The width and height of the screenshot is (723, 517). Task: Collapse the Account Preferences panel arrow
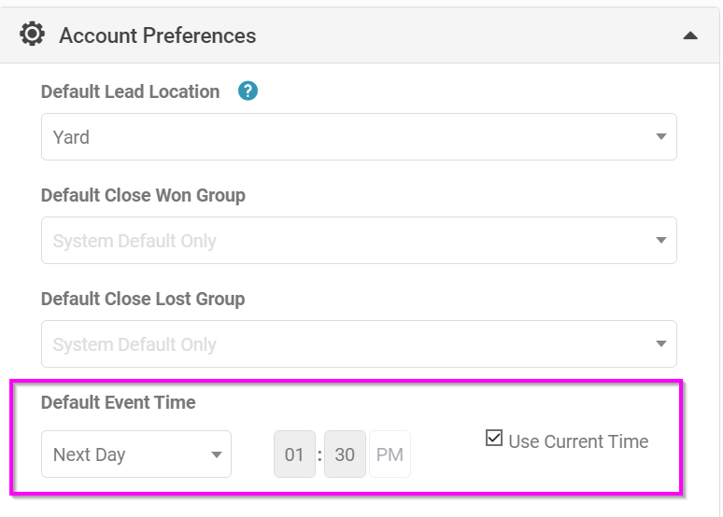click(689, 35)
